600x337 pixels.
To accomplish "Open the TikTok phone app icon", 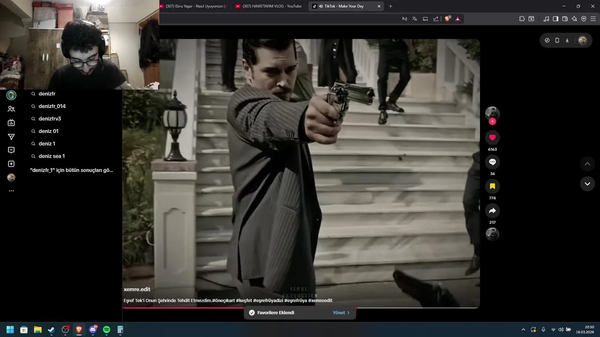I will pos(557,40).
